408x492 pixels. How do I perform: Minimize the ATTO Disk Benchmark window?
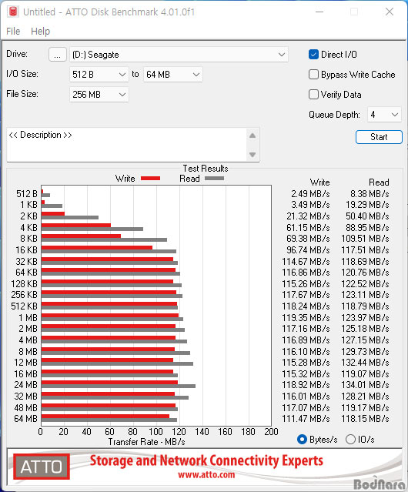pos(319,12)
